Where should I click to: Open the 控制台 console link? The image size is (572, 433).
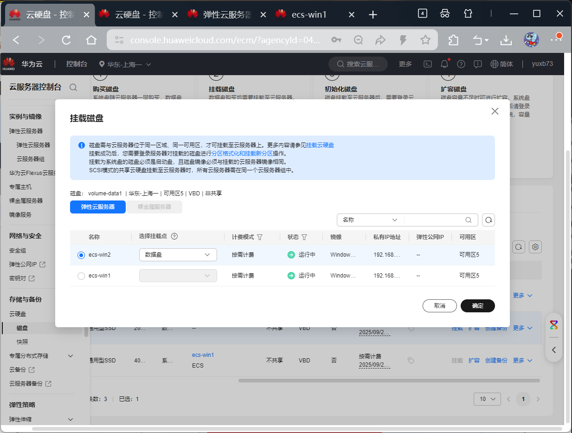(x=77, y=64)
